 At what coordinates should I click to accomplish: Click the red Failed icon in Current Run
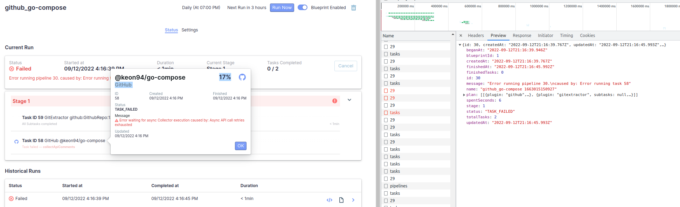[12, 69]
